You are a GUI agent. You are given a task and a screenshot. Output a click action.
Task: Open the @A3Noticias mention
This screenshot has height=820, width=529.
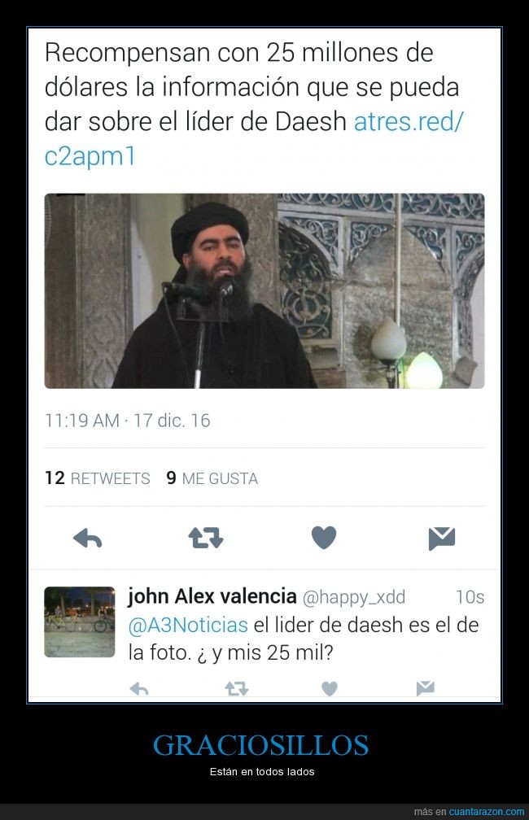click(188, 625)
